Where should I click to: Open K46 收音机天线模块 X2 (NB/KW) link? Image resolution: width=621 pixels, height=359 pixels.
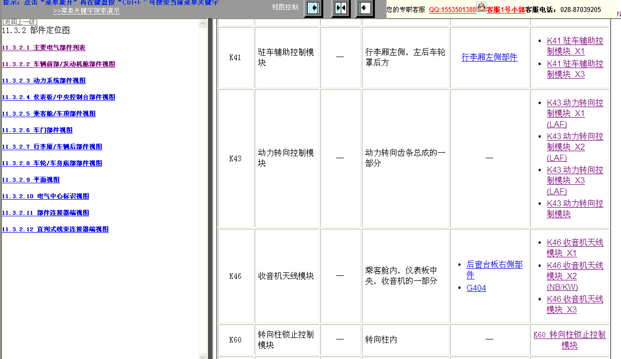click(575, 276)
